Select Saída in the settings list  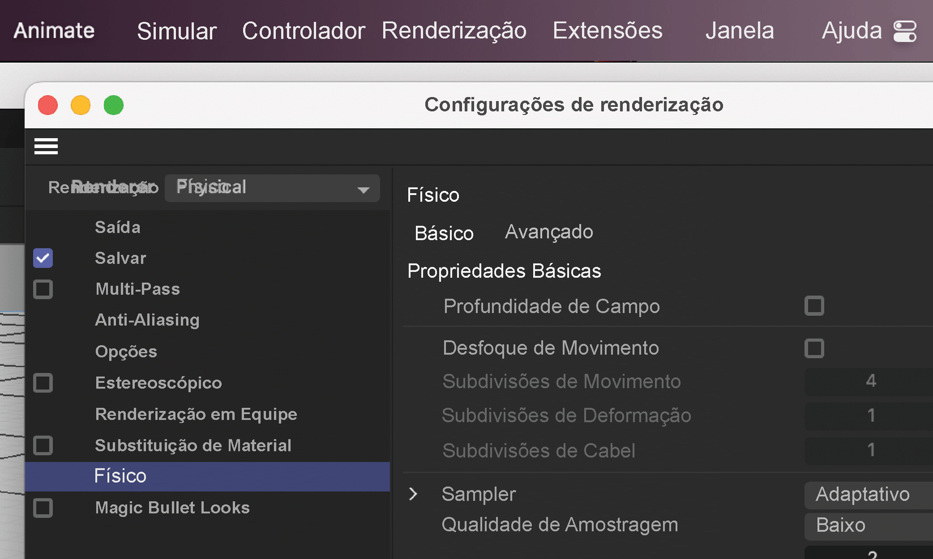pos(117,227)
